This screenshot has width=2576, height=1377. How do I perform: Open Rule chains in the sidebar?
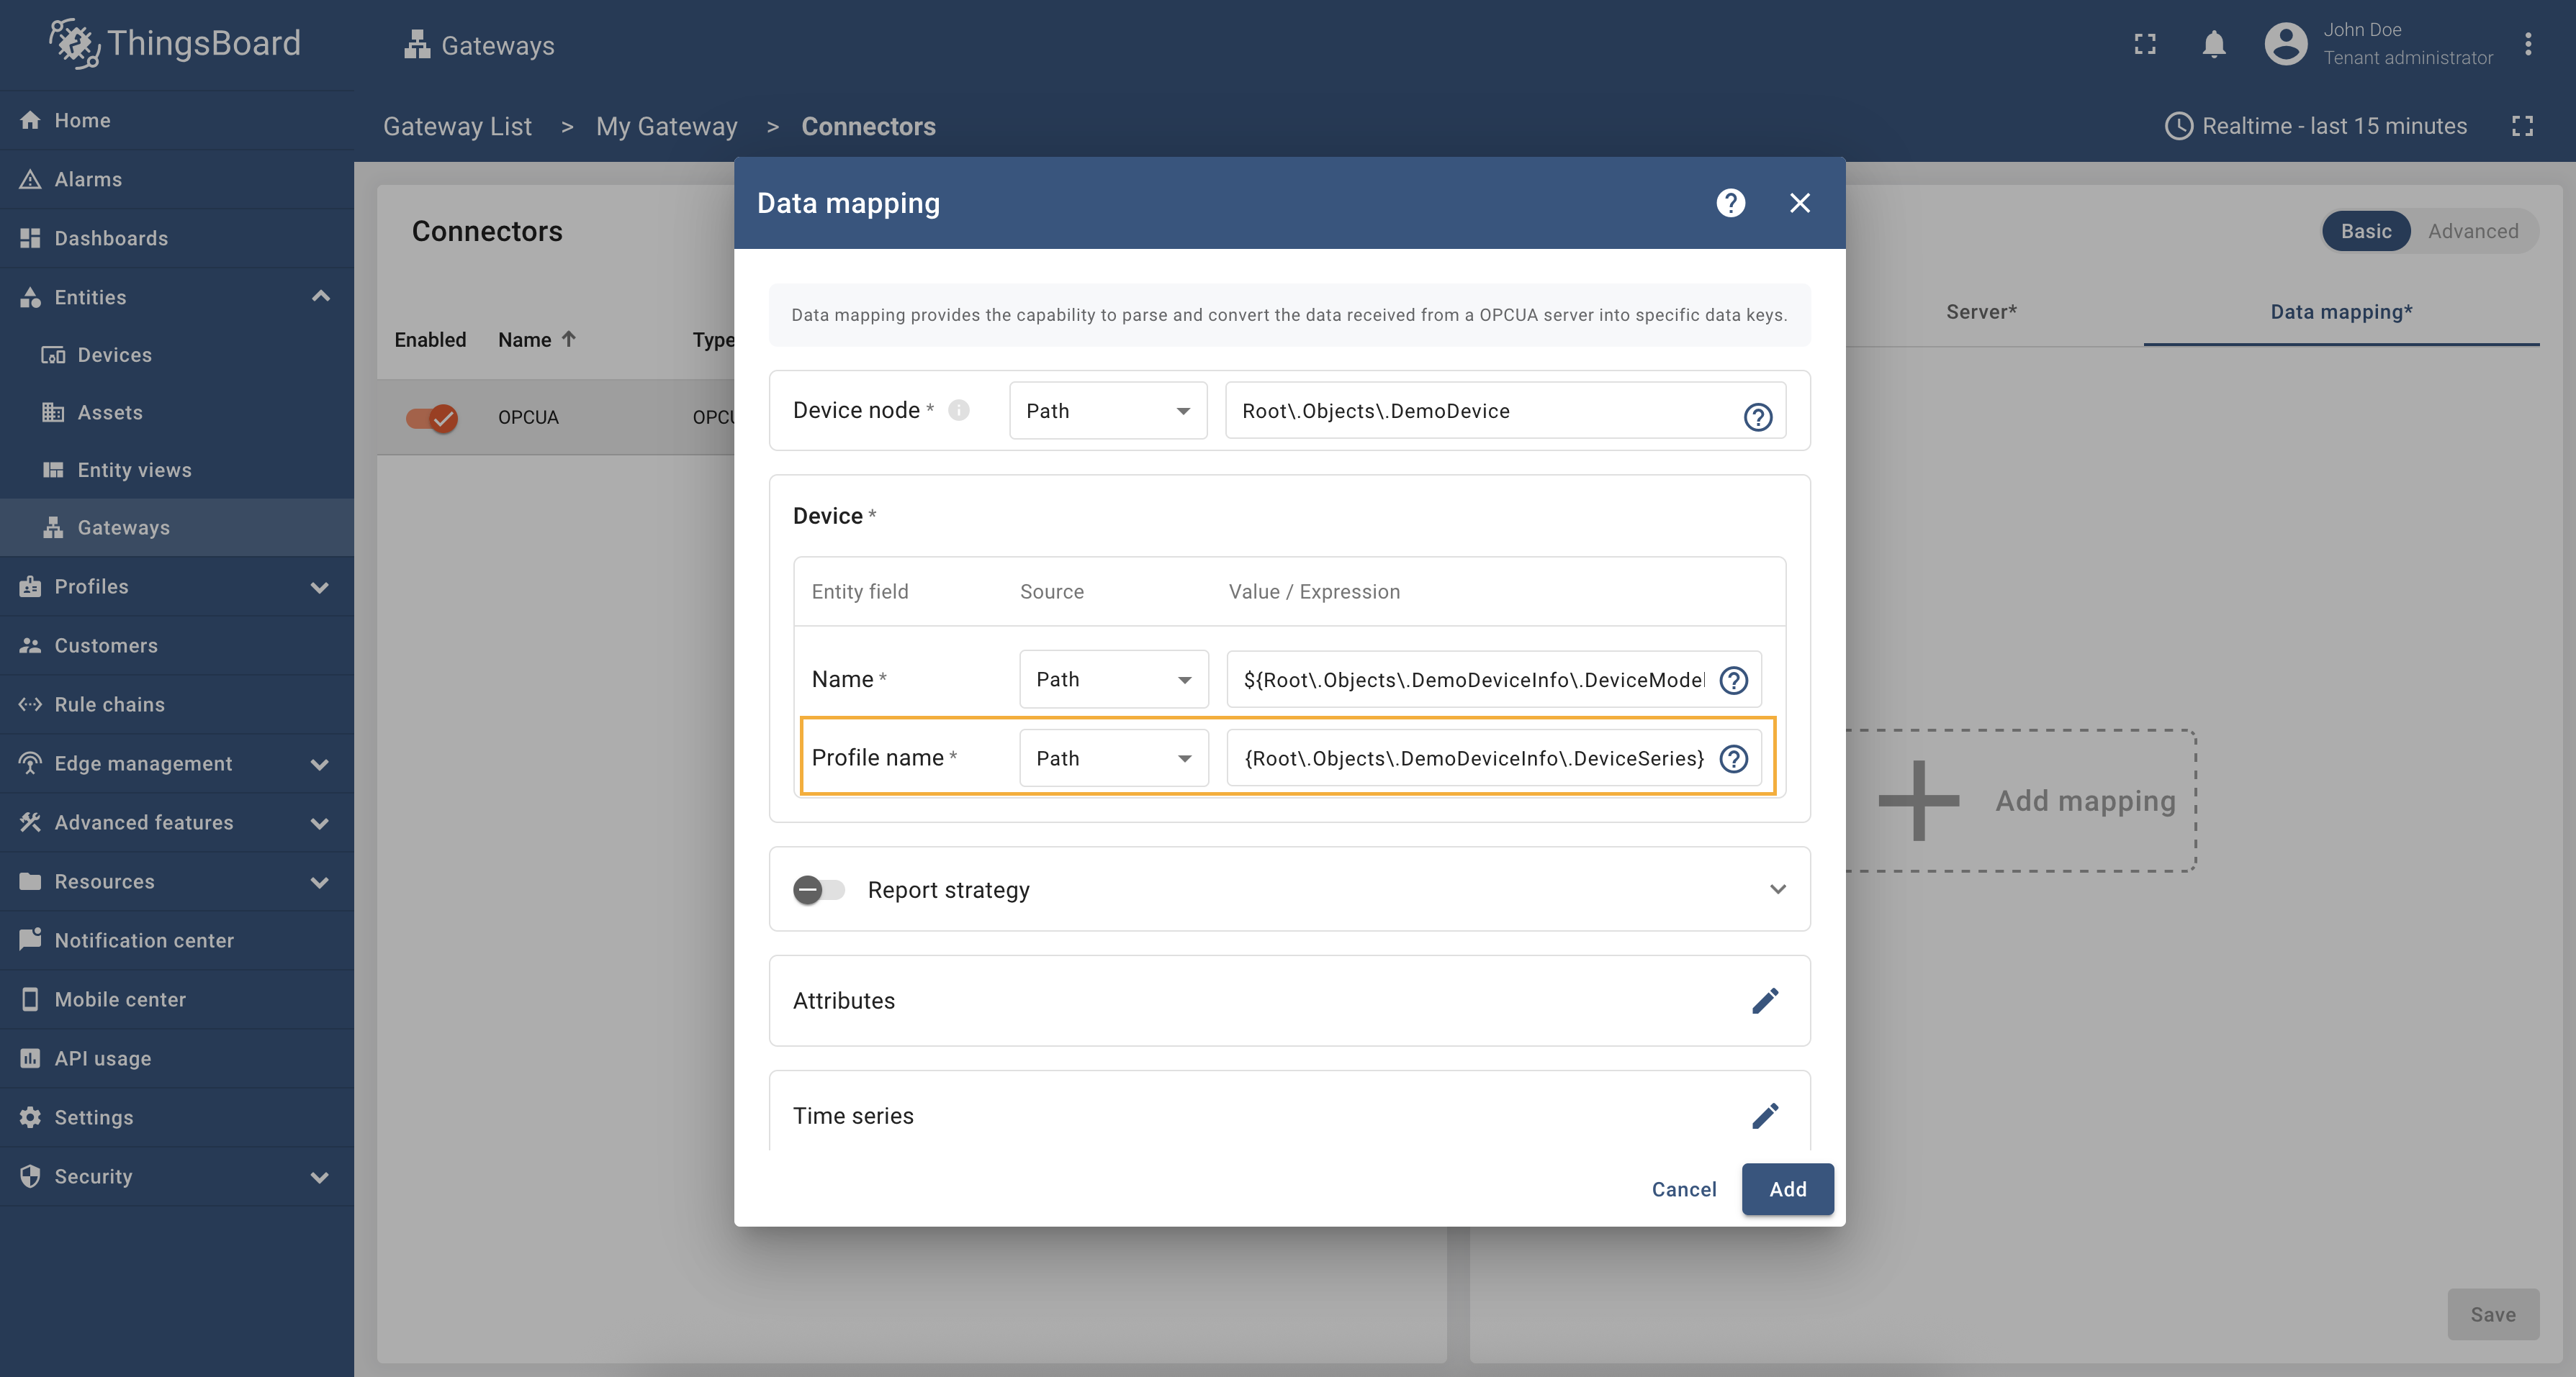point(109,704)
